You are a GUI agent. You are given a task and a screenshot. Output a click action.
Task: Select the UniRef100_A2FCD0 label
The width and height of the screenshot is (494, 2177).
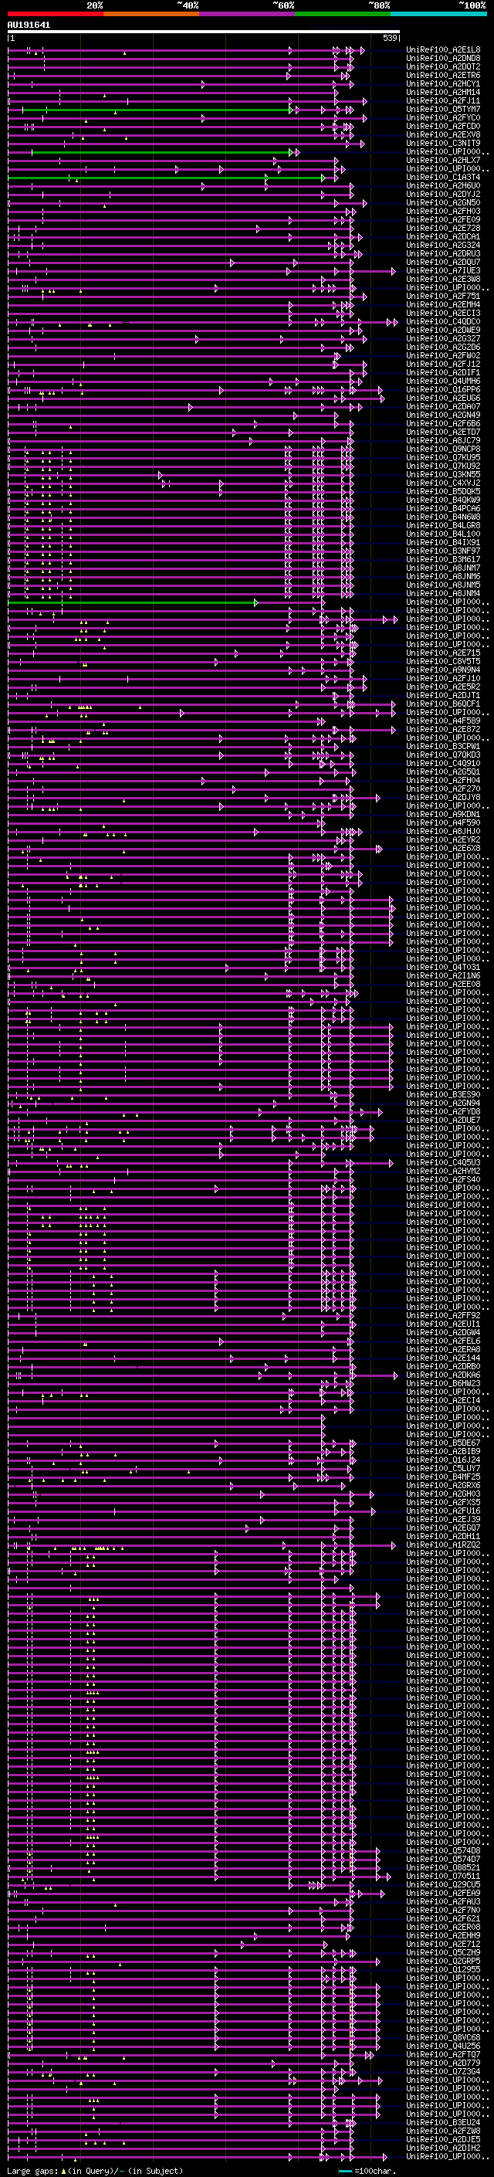tap(443, 126)
